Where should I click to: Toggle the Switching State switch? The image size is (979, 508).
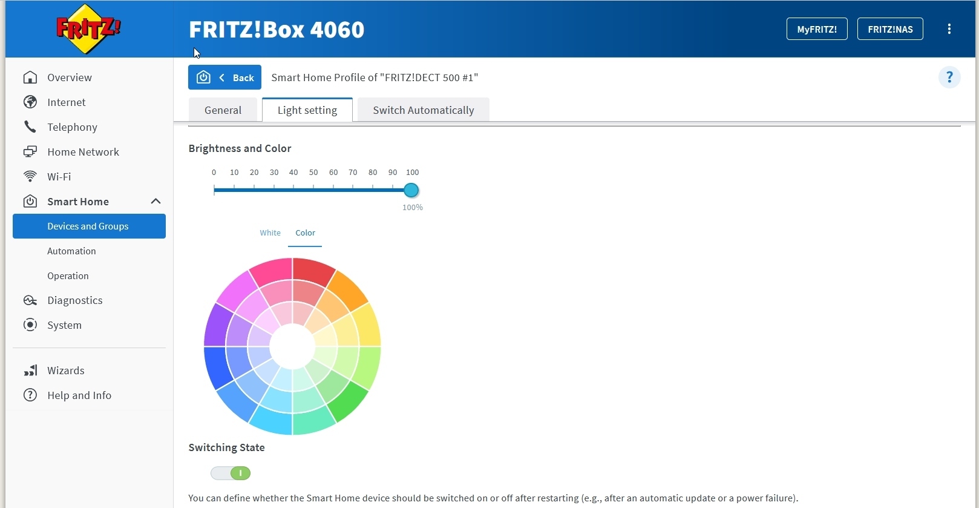tap(231, 473)
